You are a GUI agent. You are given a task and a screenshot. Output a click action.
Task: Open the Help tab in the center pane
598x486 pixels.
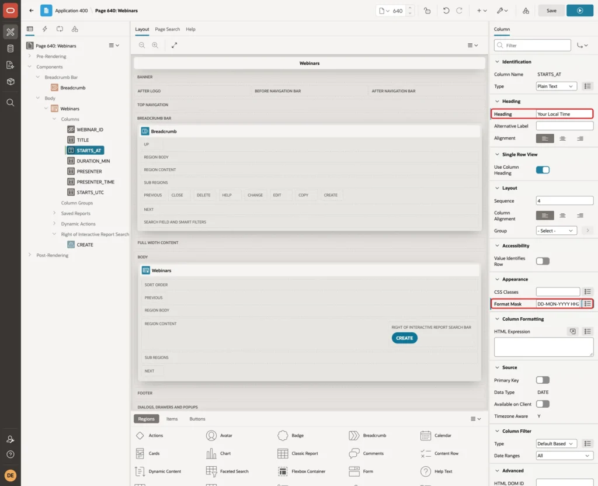click(191, 29)
